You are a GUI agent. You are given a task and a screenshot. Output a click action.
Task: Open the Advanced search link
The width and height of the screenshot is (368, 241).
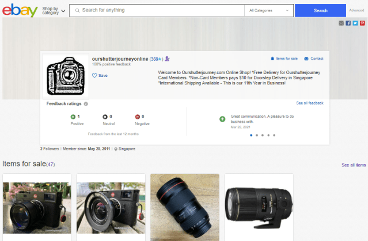coord(356,10)
